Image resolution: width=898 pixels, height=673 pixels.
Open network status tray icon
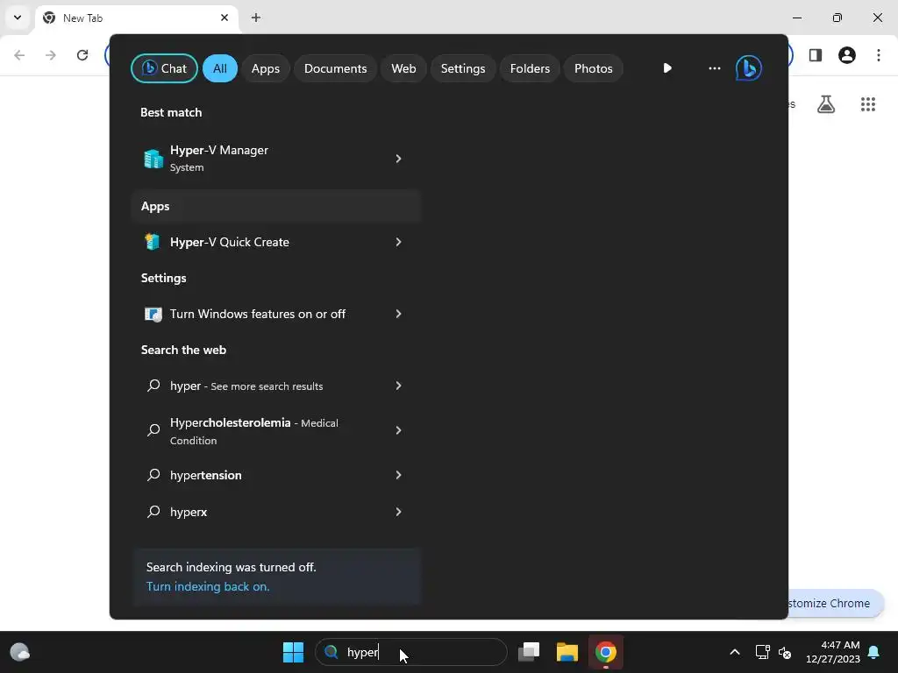tap(762, 652)
